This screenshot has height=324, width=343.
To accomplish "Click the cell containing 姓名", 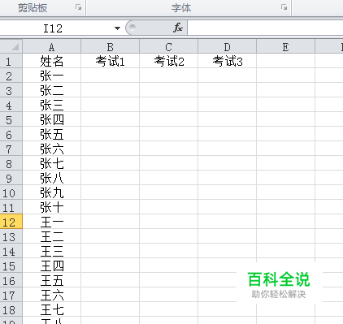I will pos(51,61).
